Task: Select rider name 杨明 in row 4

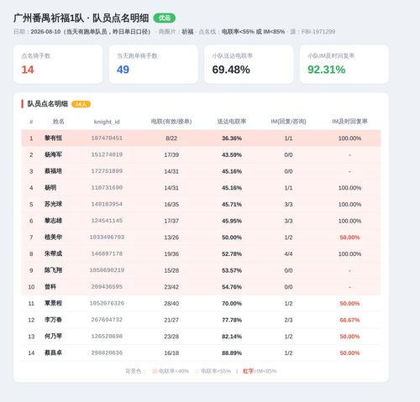Action: (50, 187)
